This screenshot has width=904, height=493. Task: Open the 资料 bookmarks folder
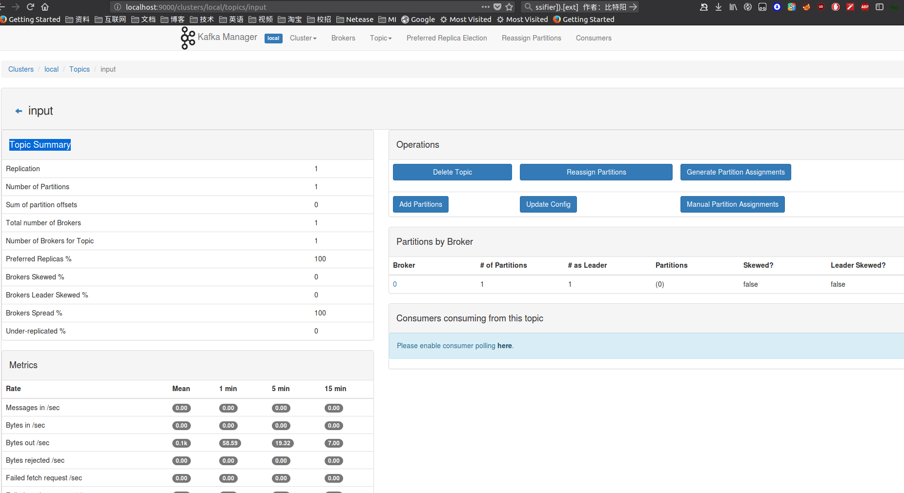(x=78, y=20)
